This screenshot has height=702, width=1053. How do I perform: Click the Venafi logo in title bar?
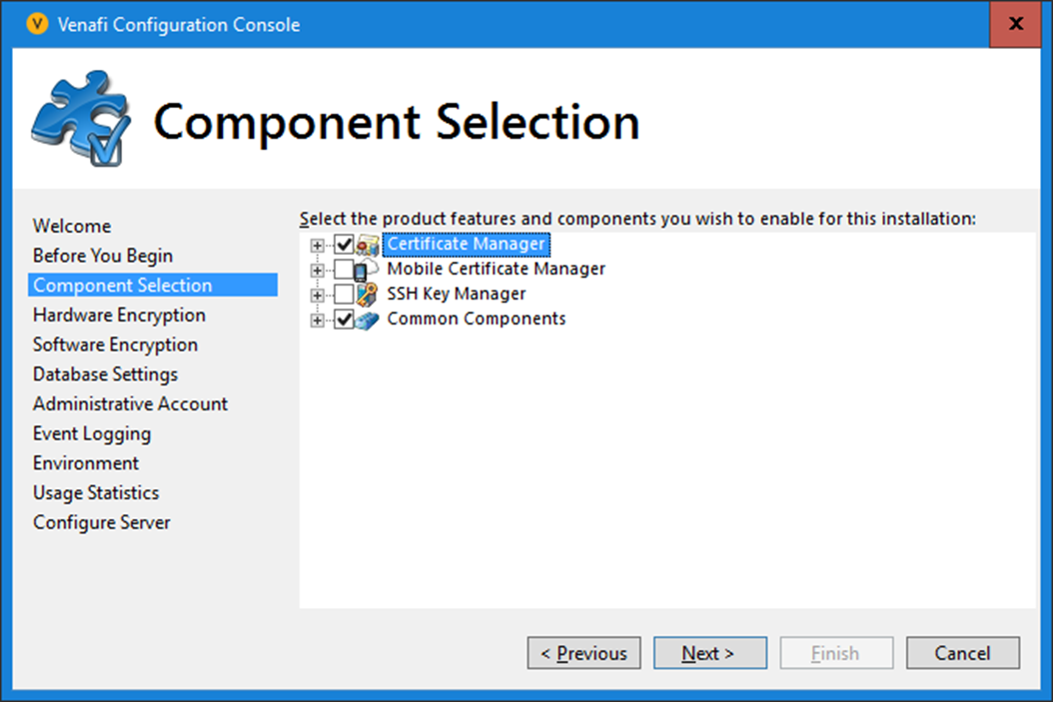pyautogui.click(x=37, y=25)
